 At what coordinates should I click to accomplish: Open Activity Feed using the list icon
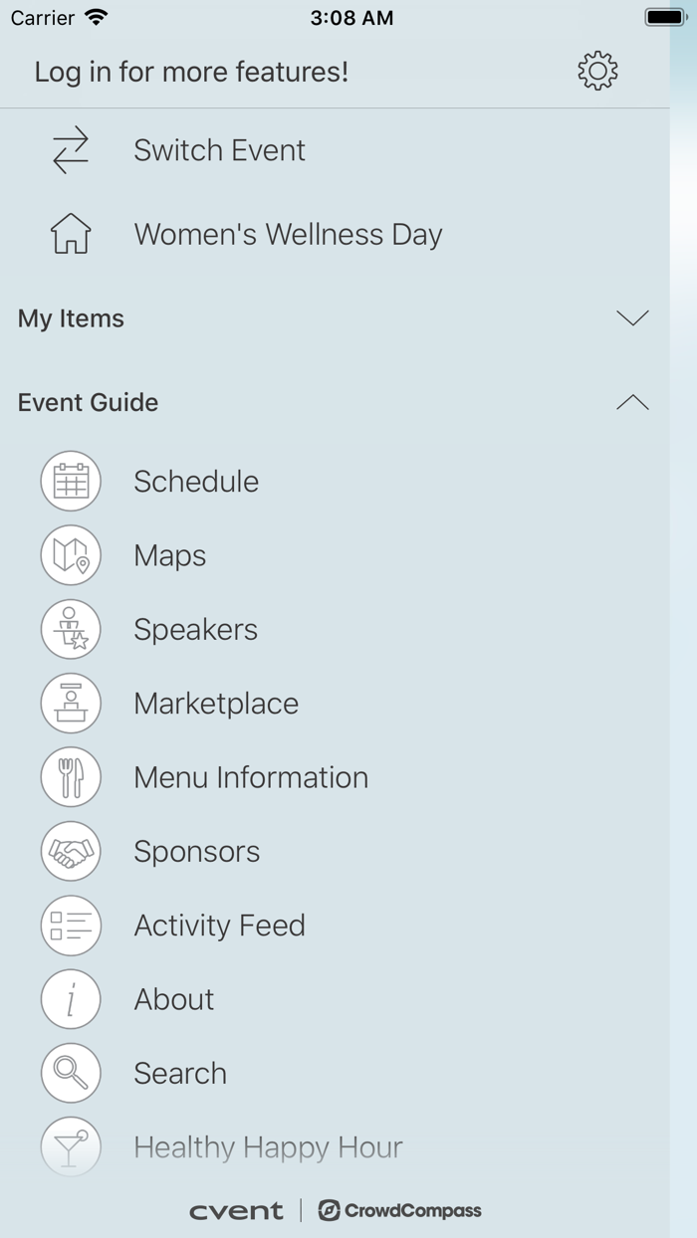pyautogui.click(x=71, y=925)
